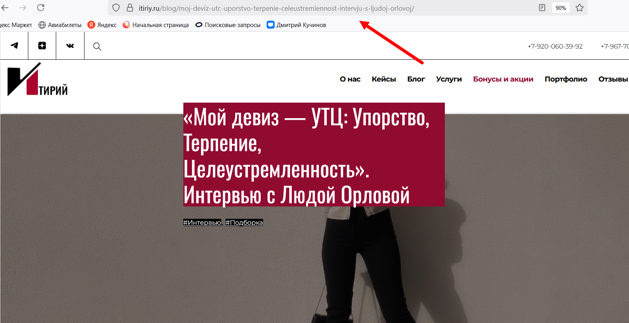This screenshot has height=323, width=629.
Task: Click the Итирий site logo
Action: coord(37,80)
